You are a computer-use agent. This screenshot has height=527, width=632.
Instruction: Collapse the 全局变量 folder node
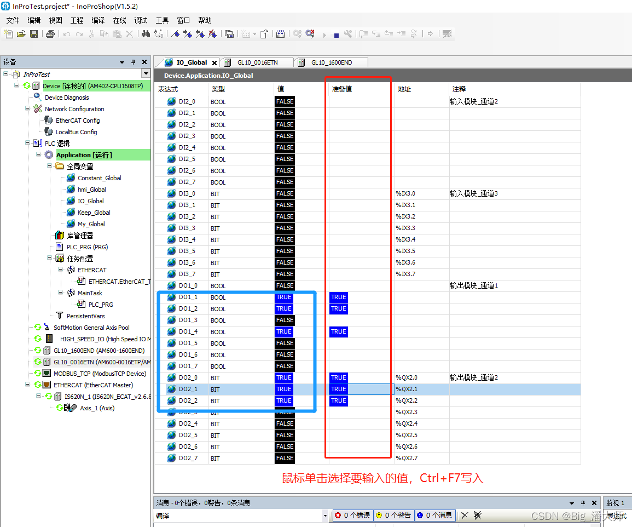[49, 166]
